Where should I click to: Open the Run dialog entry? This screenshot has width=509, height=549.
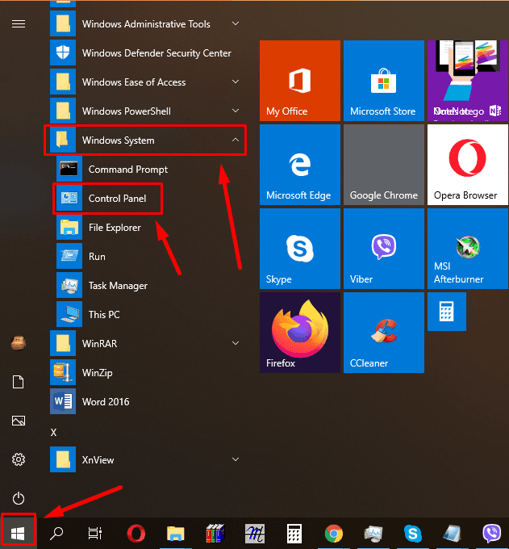[x=148, y=256]
